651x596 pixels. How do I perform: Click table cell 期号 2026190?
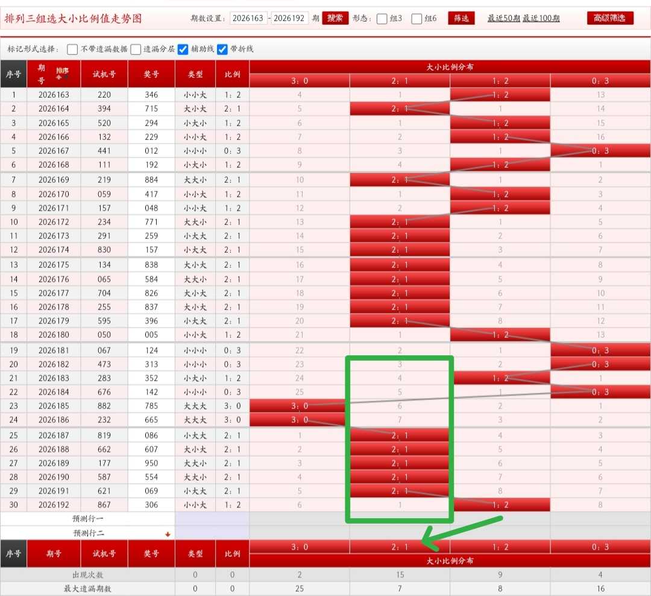click(x=54, y=477)
